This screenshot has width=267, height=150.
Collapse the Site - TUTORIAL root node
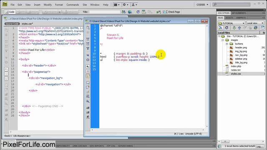[219, 36]
